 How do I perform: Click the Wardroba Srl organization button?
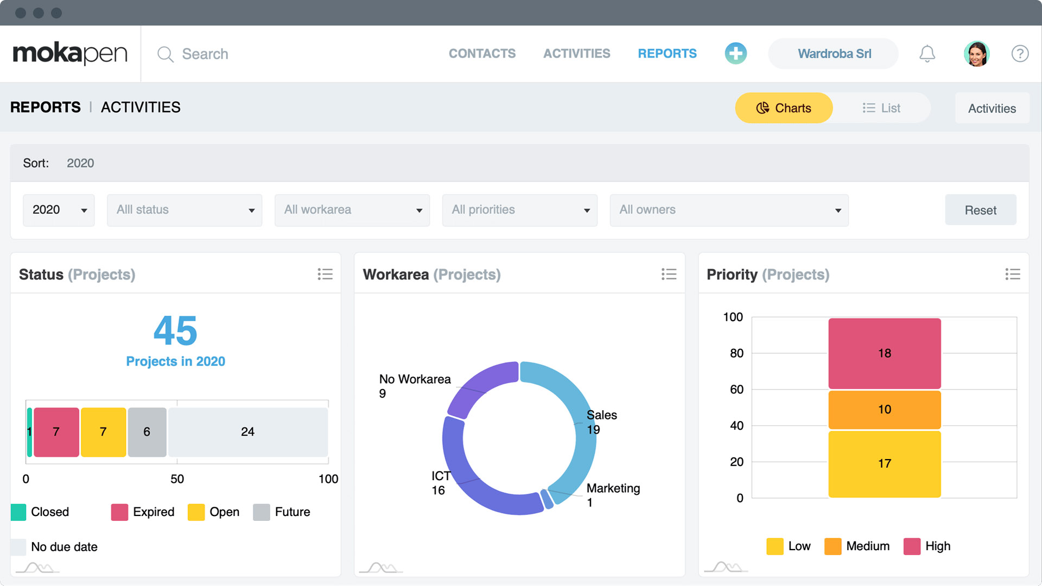[834, 54]
